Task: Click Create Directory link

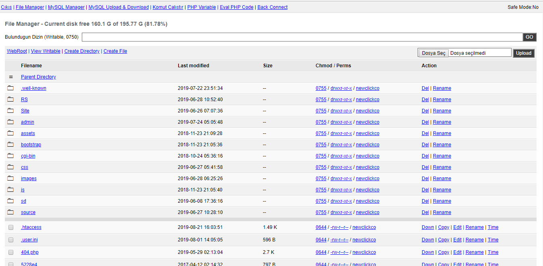Action: point(82,51)
